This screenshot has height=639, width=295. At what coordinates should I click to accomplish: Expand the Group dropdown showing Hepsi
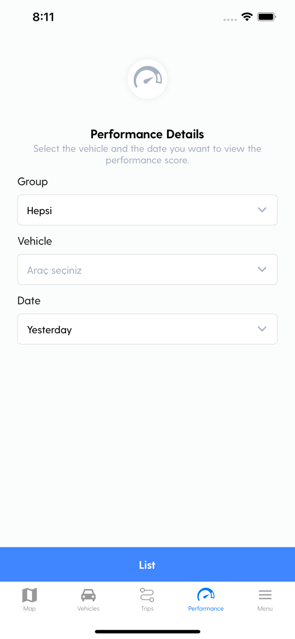pyautogui.click(x=140, y=210)
